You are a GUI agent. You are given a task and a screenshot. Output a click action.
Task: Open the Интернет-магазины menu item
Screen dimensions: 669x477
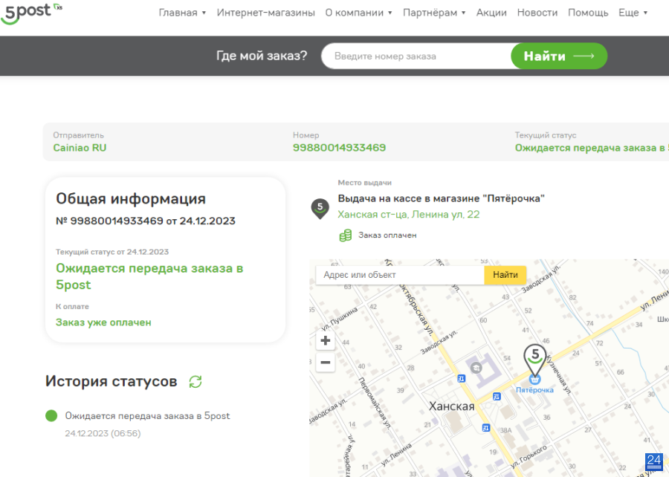click(x=266, y=13)
